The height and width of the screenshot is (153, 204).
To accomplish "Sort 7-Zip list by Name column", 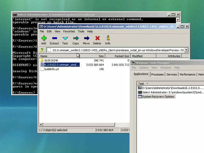I will 59,56.
